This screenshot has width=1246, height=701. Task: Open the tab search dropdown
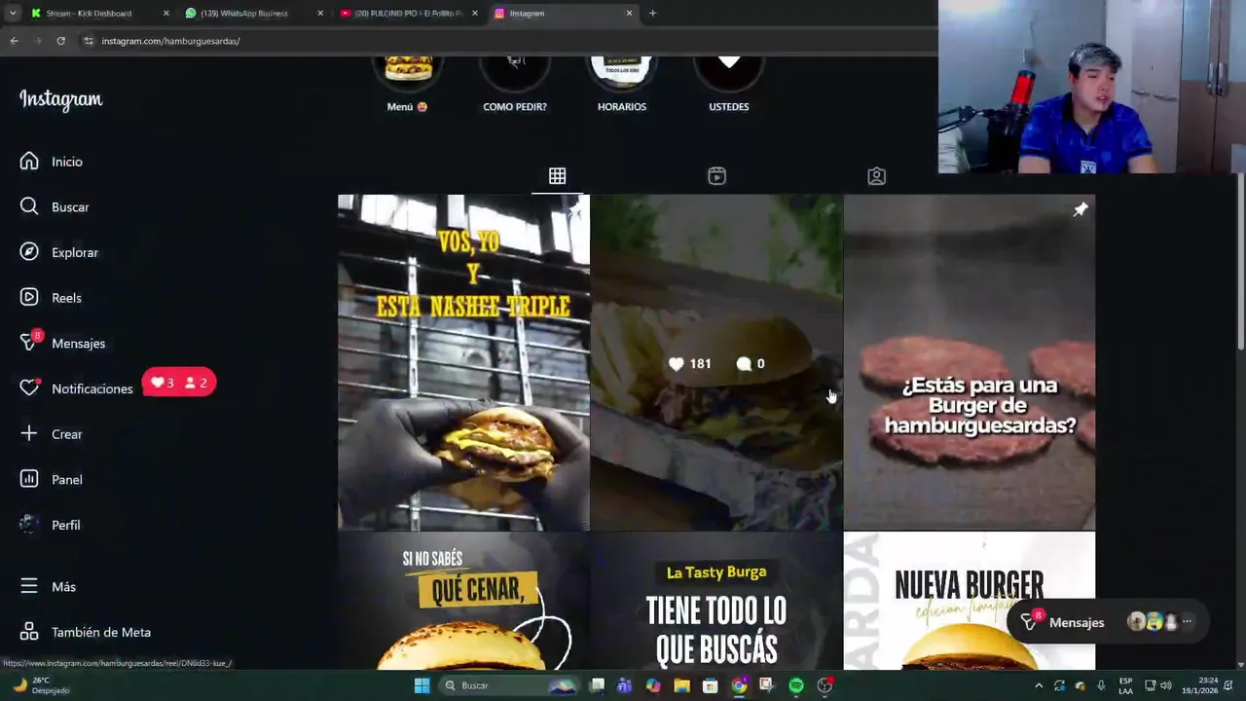tap(12, 14)
